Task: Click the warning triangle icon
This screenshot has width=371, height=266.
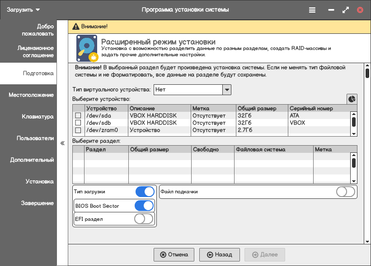Action: tap(75, 26)
